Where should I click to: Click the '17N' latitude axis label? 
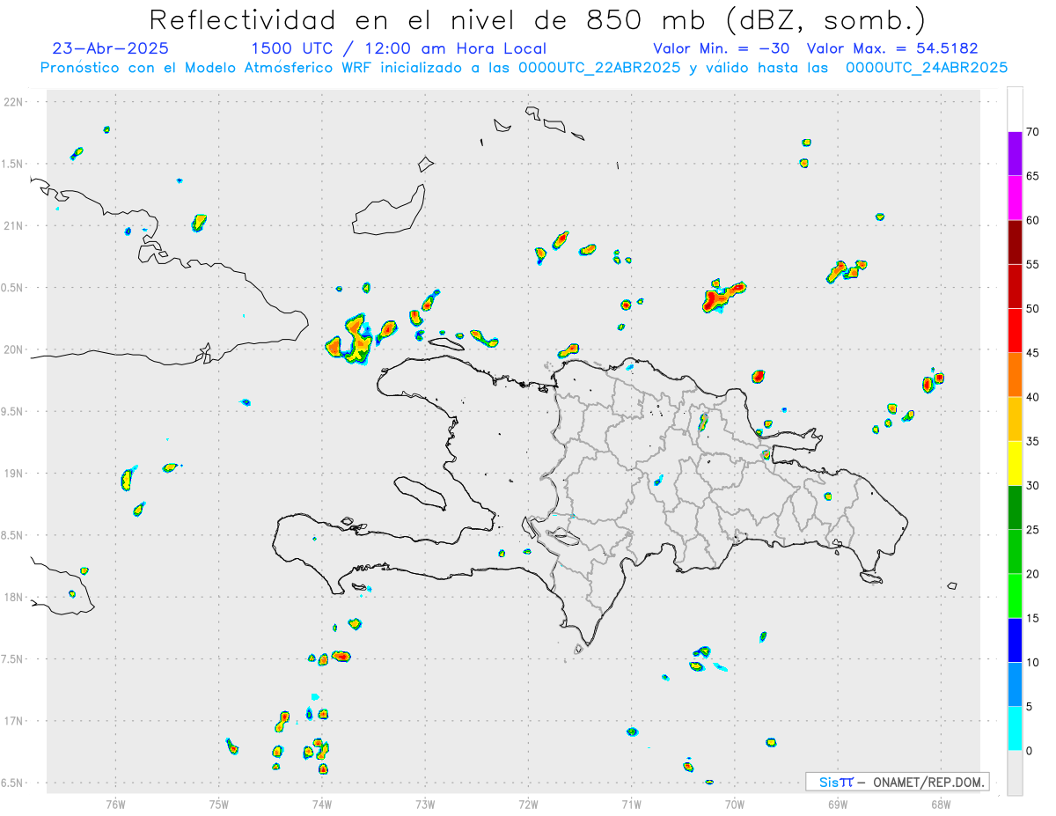click(x=14, y=721)
